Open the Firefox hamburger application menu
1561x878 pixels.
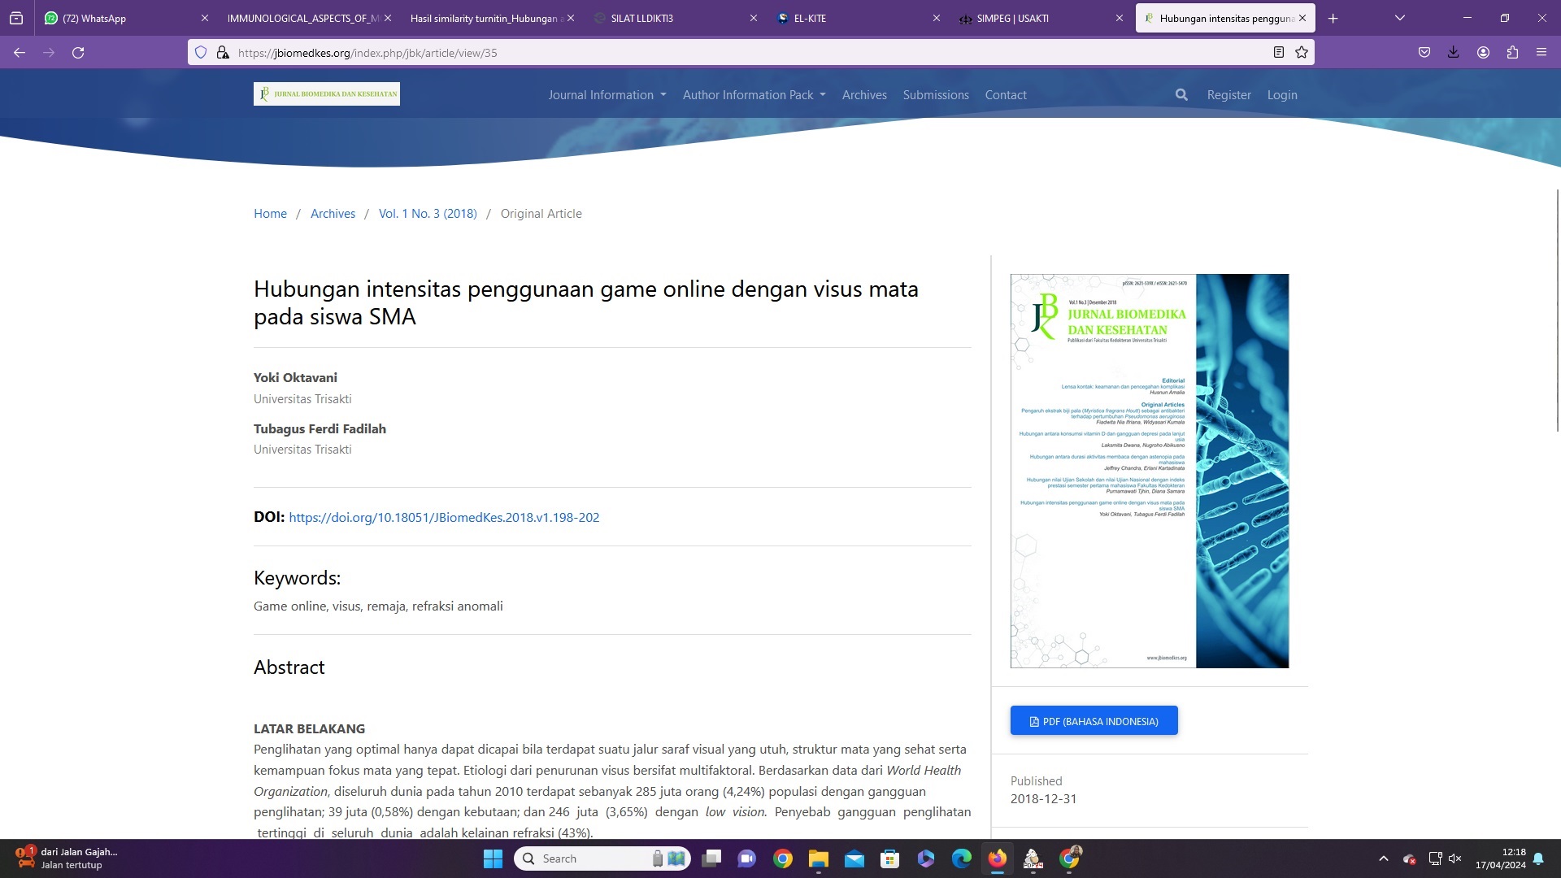(1541, 53)
